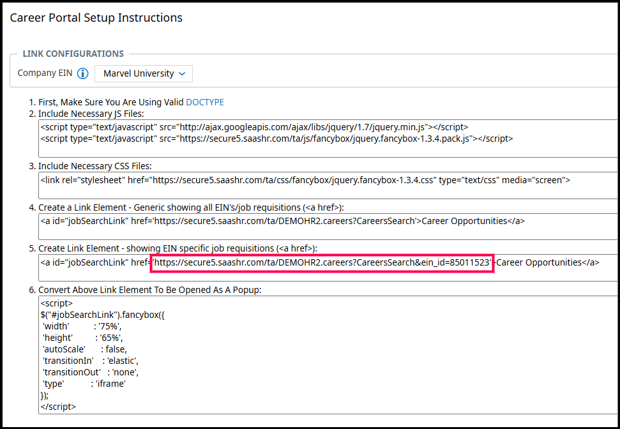The image size is (620, 429).
Task: Click the step 4 Generic link element text
Action: pos(191,207)
